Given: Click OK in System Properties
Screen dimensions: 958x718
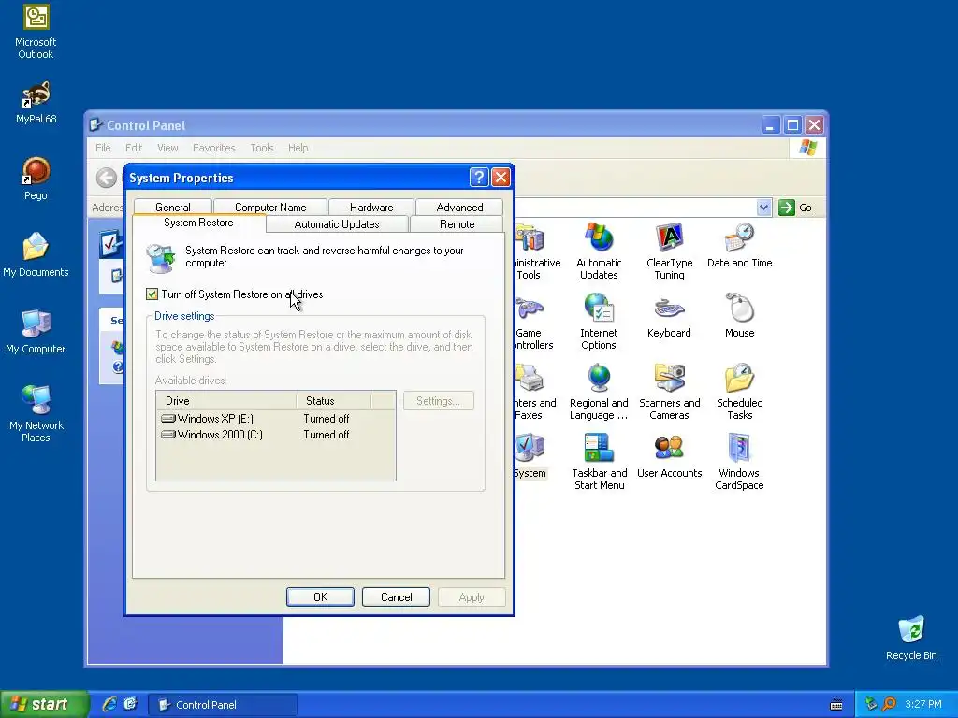Looking at the screenshot, I should [x=320, y=597].
